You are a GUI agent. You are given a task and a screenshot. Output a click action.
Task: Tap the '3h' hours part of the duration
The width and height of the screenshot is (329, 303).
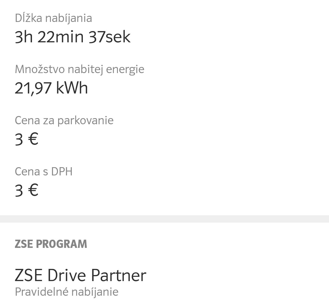(x=24, y=37)
